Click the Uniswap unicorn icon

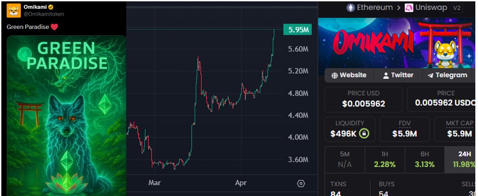pos(409,8)
